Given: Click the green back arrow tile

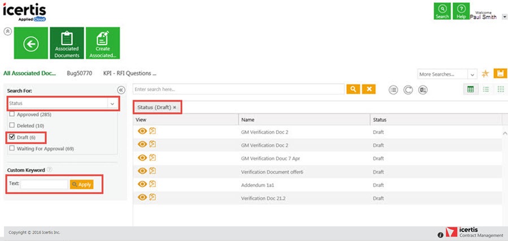Looking at the screenshot, I should click(x=30, y=43).
